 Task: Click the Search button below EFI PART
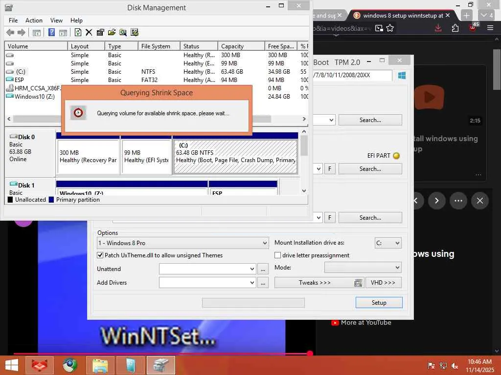(x=370, y=169)
